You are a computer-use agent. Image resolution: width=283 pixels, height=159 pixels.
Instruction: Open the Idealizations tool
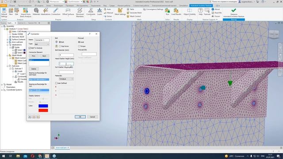click(x=46, y=12)
